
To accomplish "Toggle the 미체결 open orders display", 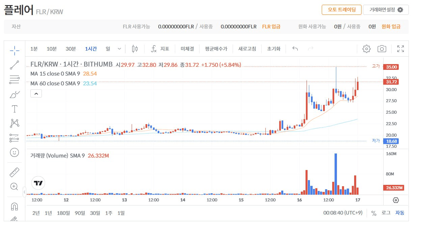I will (187, 49).
